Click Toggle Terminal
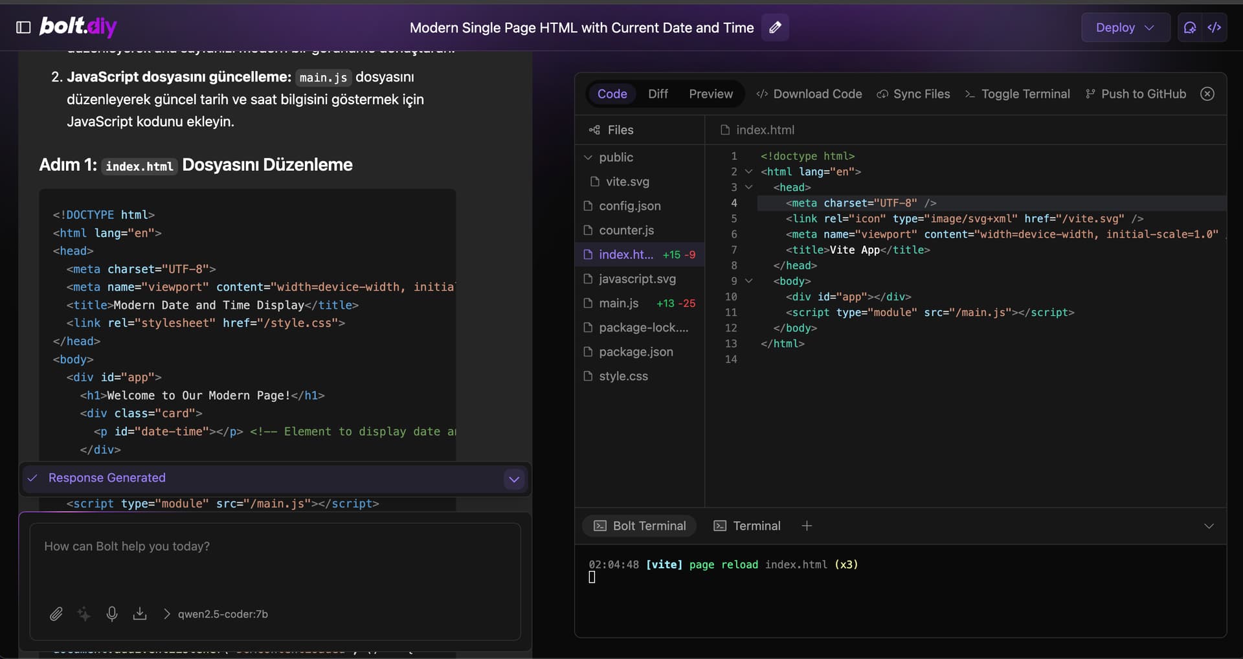The width and height of the screenshot is (1243, 659). coord(1017,94)
